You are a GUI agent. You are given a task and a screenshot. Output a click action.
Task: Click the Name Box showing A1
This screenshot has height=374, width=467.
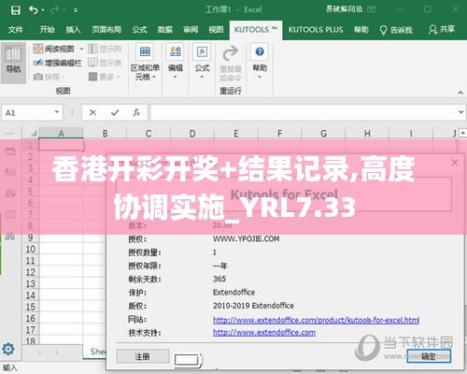28,112
